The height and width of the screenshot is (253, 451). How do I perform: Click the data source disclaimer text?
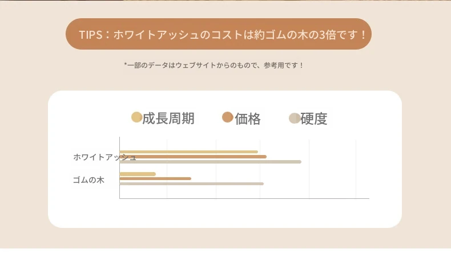coord(214,66)
